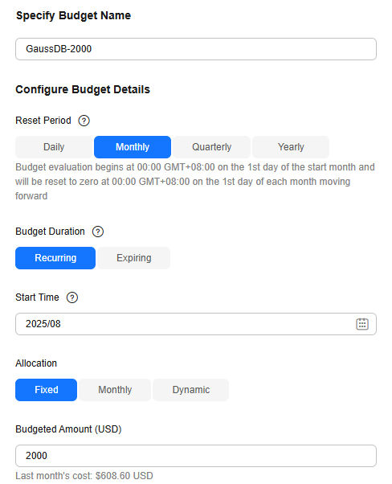392x484 pixels.
Task: Select Fixed allocation
Action: coord(47,390)
